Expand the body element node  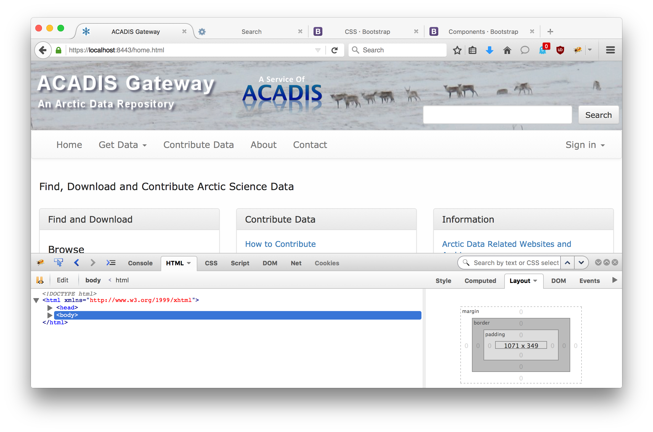(50, 315)
